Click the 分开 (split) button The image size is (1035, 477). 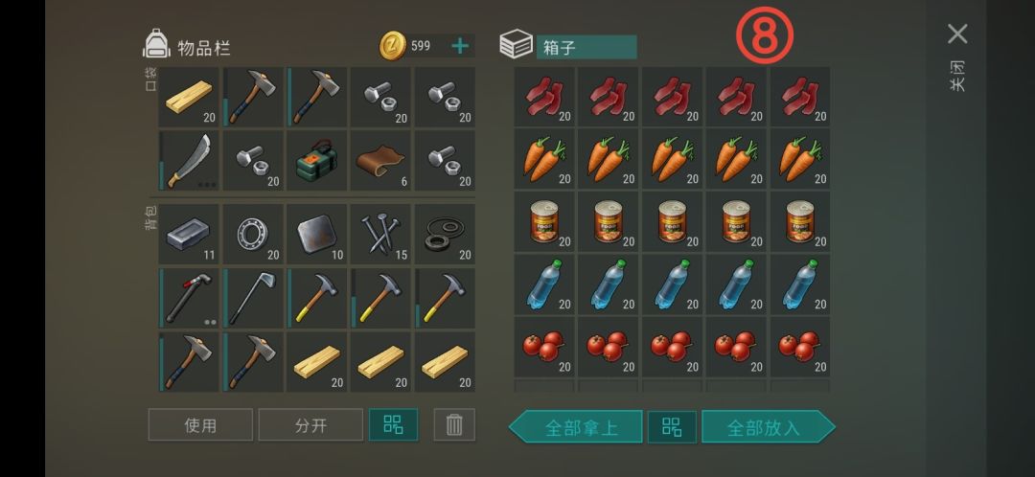(x=310, y=425)
